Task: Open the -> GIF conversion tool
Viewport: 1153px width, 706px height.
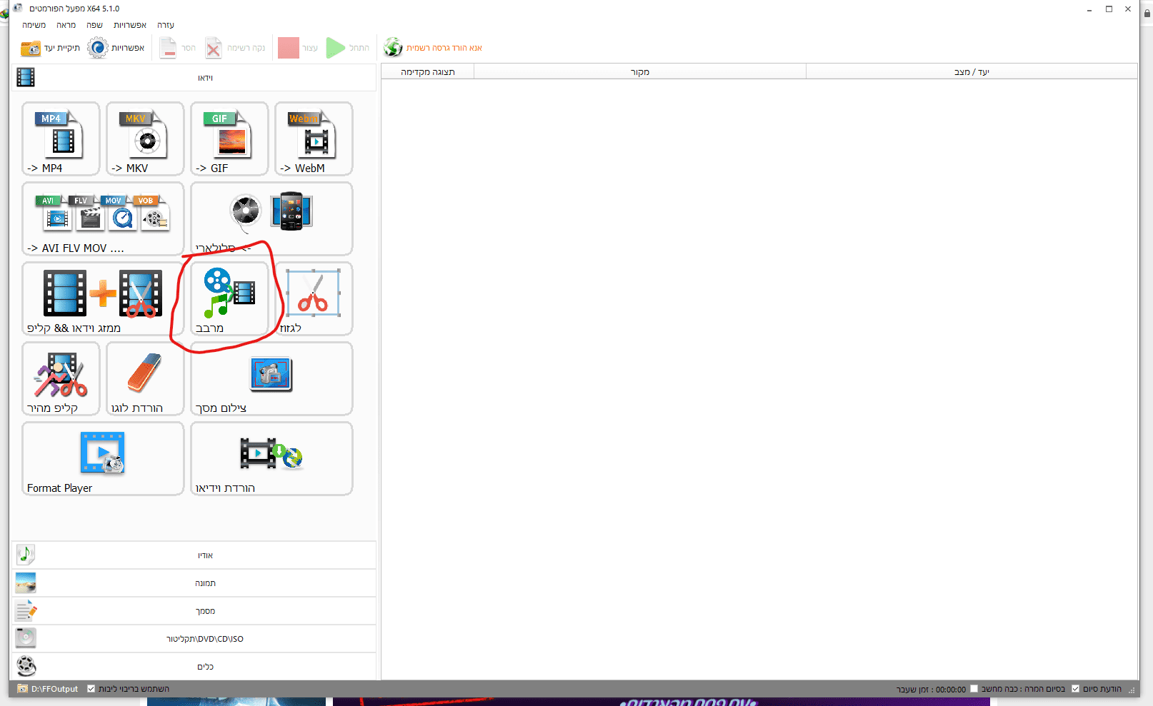Action: click(229, 138)
